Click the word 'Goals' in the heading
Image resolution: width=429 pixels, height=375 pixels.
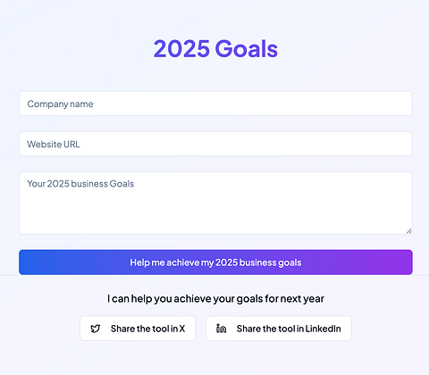point(247,48)
